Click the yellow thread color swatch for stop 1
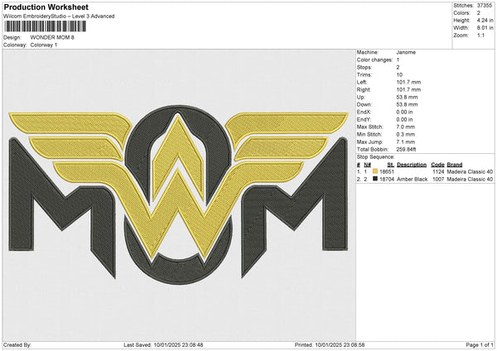Screen dimensions: 497x351 [375, 171]
